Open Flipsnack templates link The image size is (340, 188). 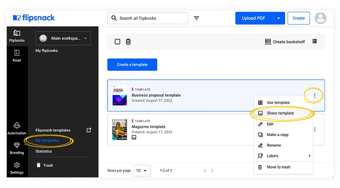pos(53,130)
